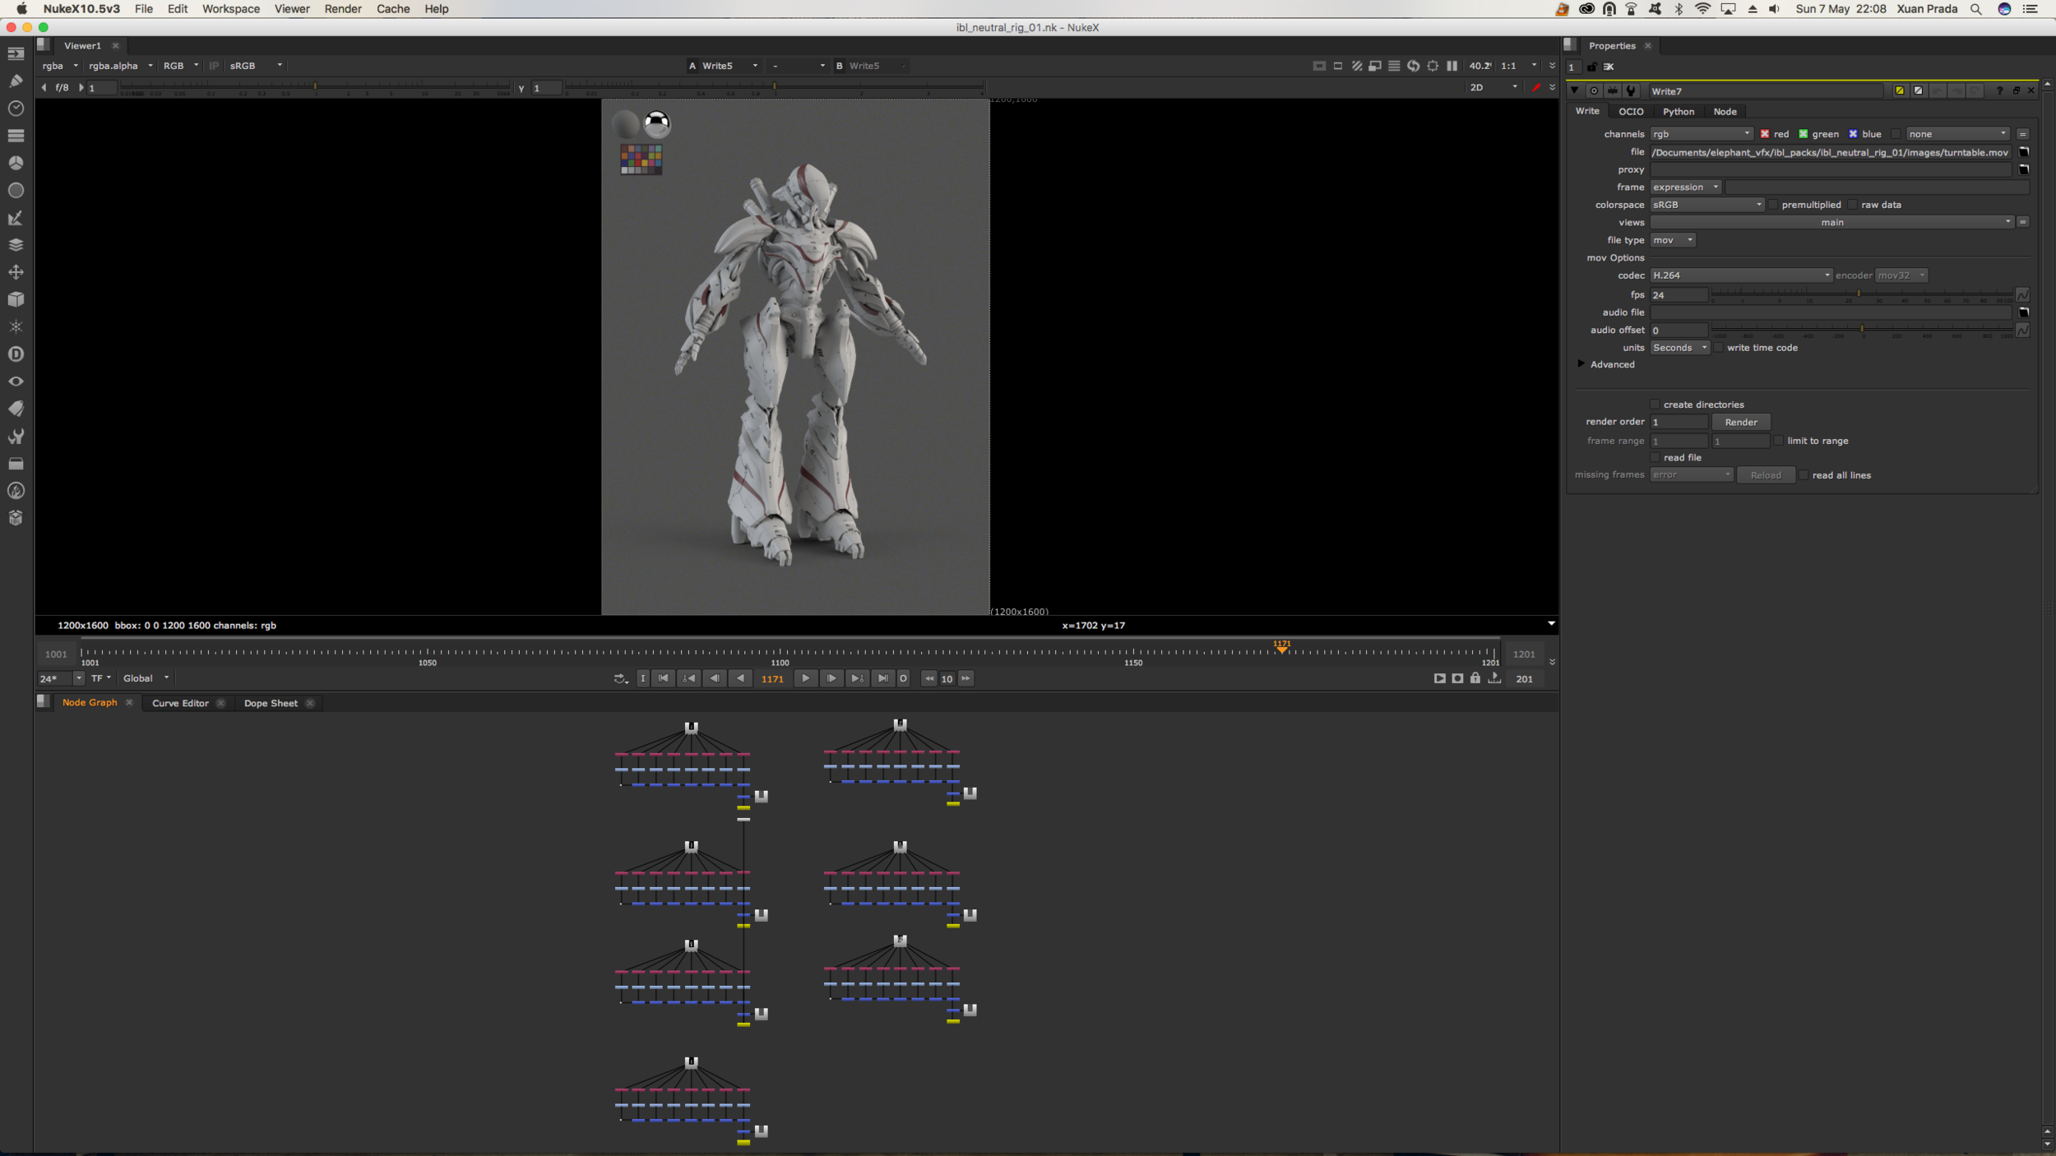Enable the premultiplied checkbox
2056x1156 pixels.
(1773, 204)
